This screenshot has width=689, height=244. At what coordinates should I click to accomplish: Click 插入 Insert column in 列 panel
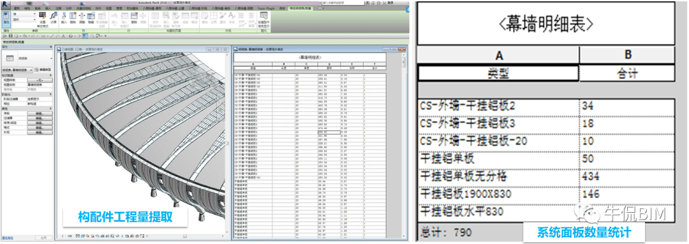(64, 17)
